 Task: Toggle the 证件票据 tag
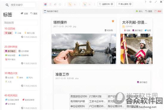[x=24, y=51]
